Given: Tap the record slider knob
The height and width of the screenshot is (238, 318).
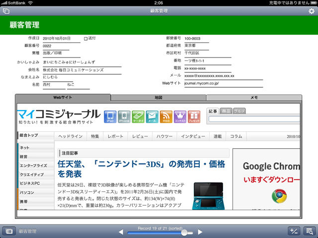Looking at the screenshot, I should 184,233.
